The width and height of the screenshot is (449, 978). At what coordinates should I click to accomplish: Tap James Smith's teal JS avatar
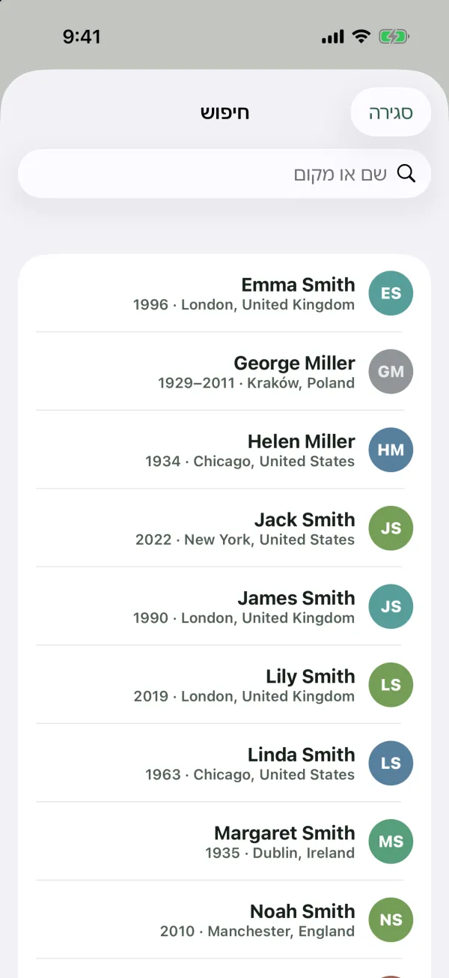(x=391, y=606)
